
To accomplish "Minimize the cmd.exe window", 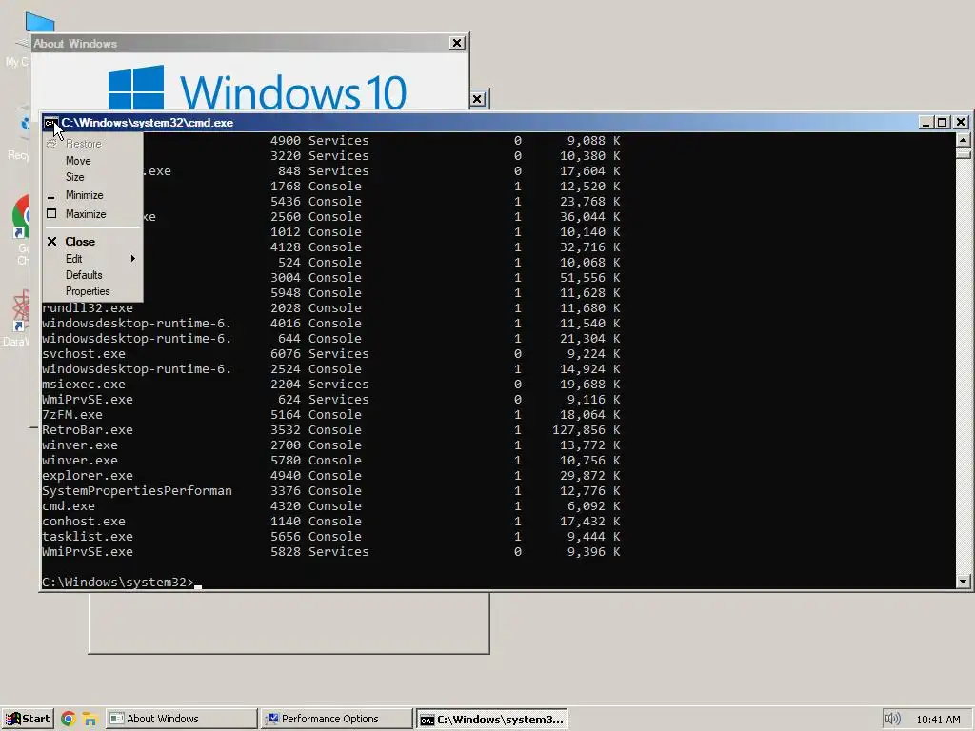I will pyautogui.click(x=925, y=123).
